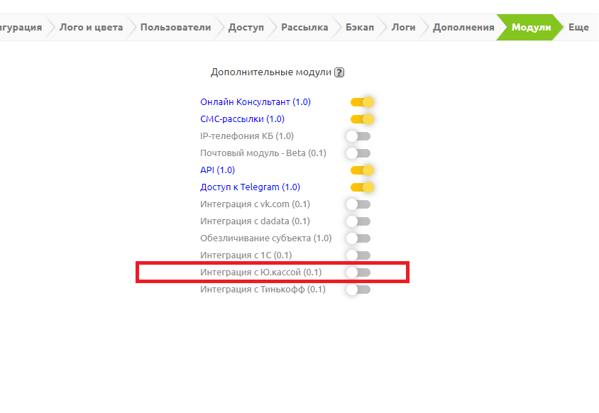Turn on Интеграция с Тинькофф switch
599x413 pixels.
(x=358, y=290)
